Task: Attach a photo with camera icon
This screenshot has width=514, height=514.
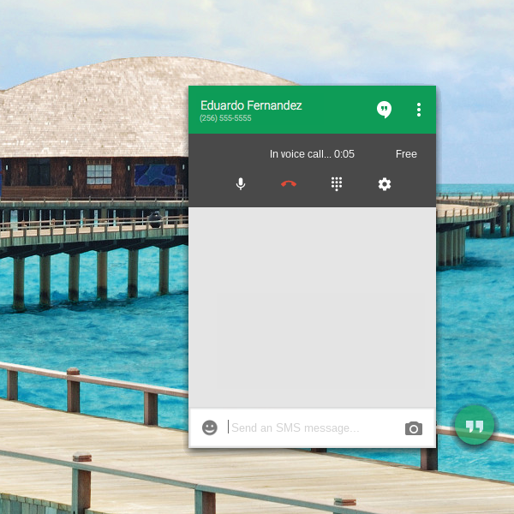Action: pos(414,428)
